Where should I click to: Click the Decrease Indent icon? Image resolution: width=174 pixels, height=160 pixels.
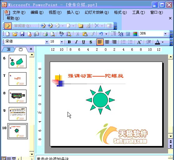pos(148,42)
